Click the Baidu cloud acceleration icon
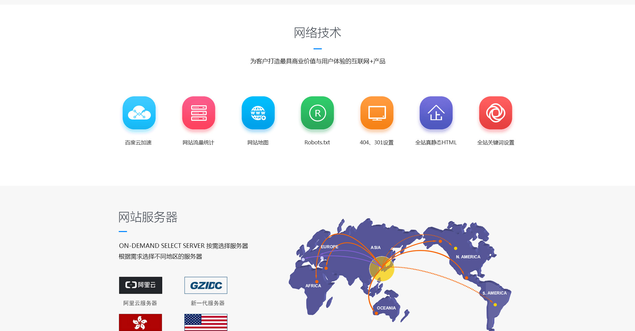 coord(139,113)
